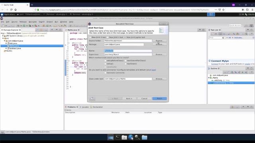Image resolution: width=255 pixels, height=143 pixels.
Task: Check the Generate comments checkbox
Action: click(105, 73)
